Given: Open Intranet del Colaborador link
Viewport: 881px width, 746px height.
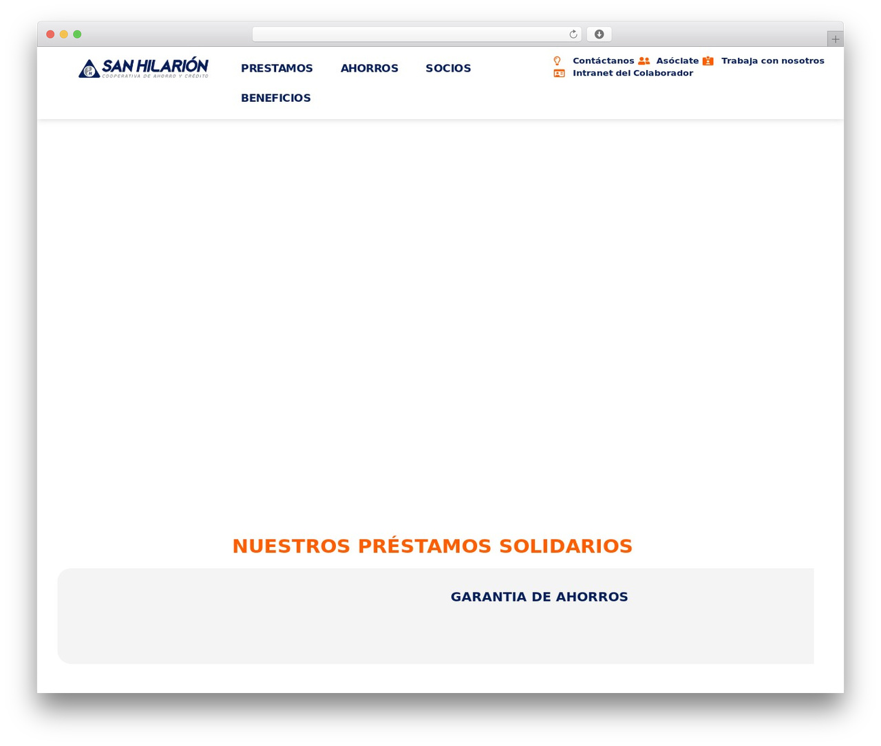Looking at the screenshot, I should 633,73.
